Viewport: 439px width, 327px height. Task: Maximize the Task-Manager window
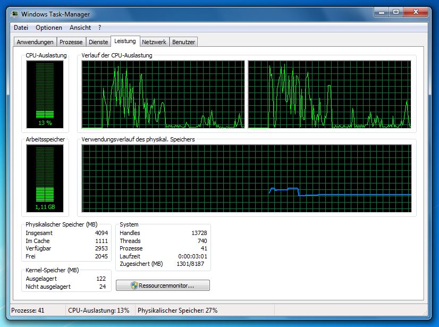click(x=396, y=12)
